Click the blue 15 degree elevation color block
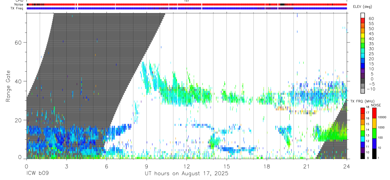 point(363,65)
